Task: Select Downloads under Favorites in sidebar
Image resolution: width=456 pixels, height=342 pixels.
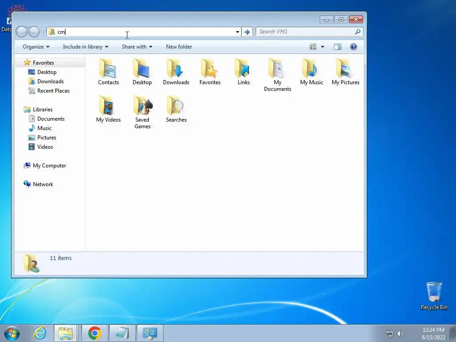Action: (50, 81)
